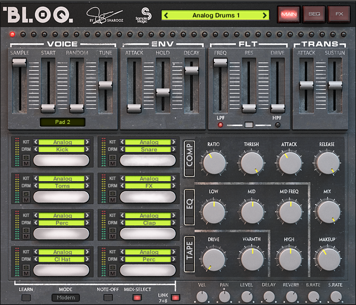Screen dimensions: 356x305
Task: Toggle the COMP section switch
Action: 189,159
